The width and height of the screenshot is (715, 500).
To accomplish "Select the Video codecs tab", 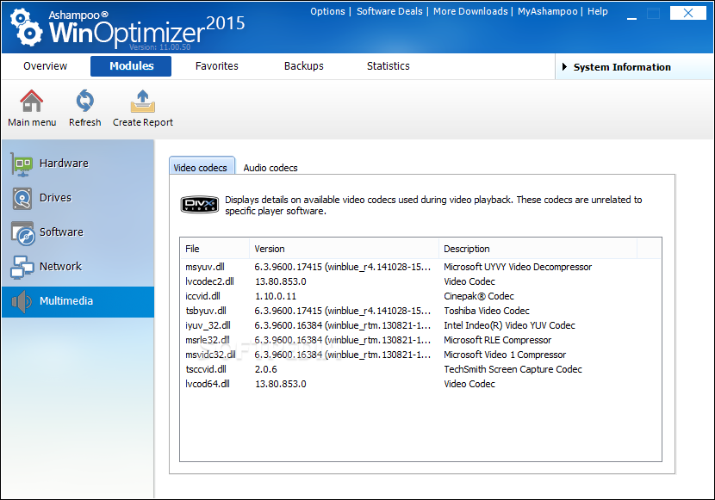I will 202,167.
